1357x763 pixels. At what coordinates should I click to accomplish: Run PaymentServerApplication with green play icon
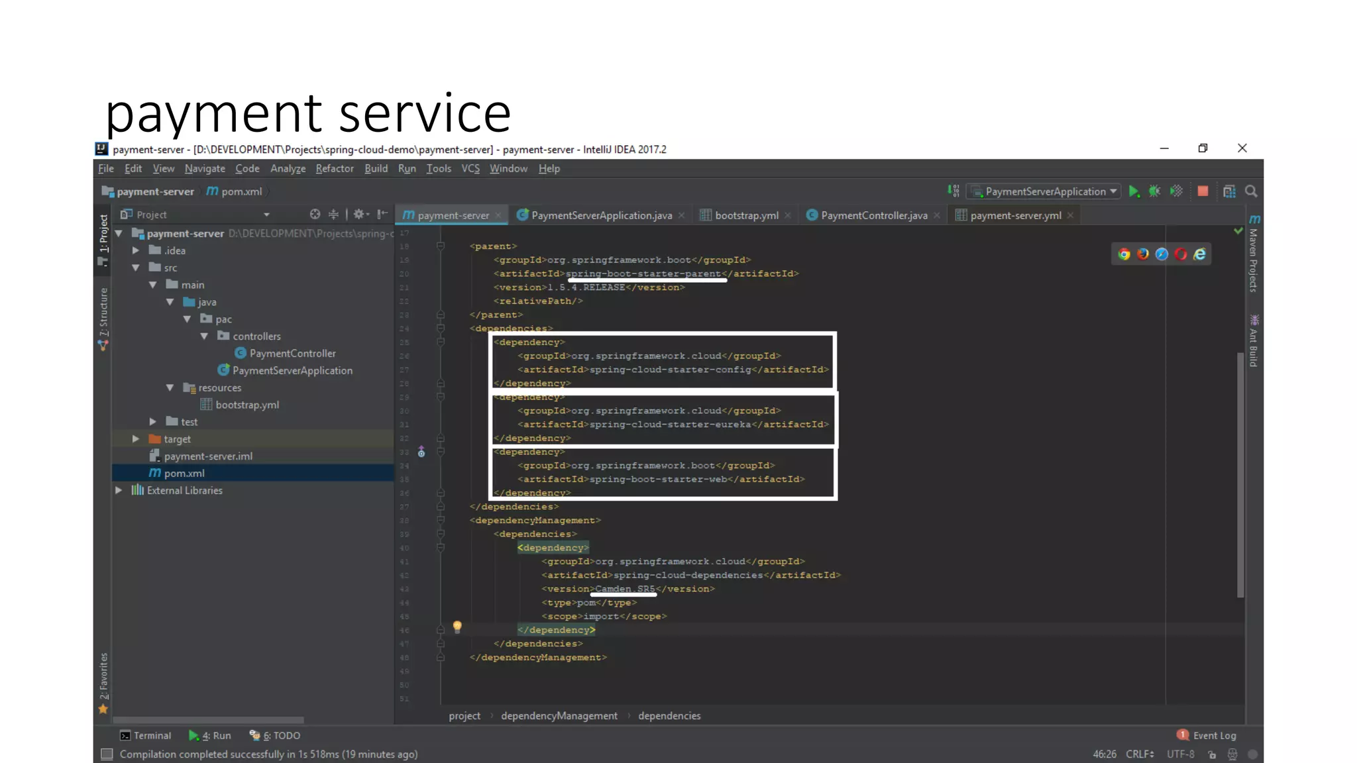coord(1134,191)
